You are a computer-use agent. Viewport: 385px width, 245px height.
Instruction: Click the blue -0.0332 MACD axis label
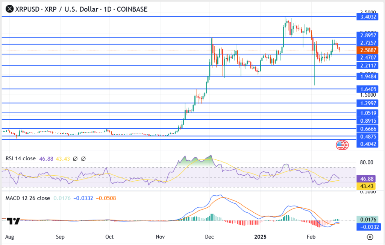click(368, 227)
